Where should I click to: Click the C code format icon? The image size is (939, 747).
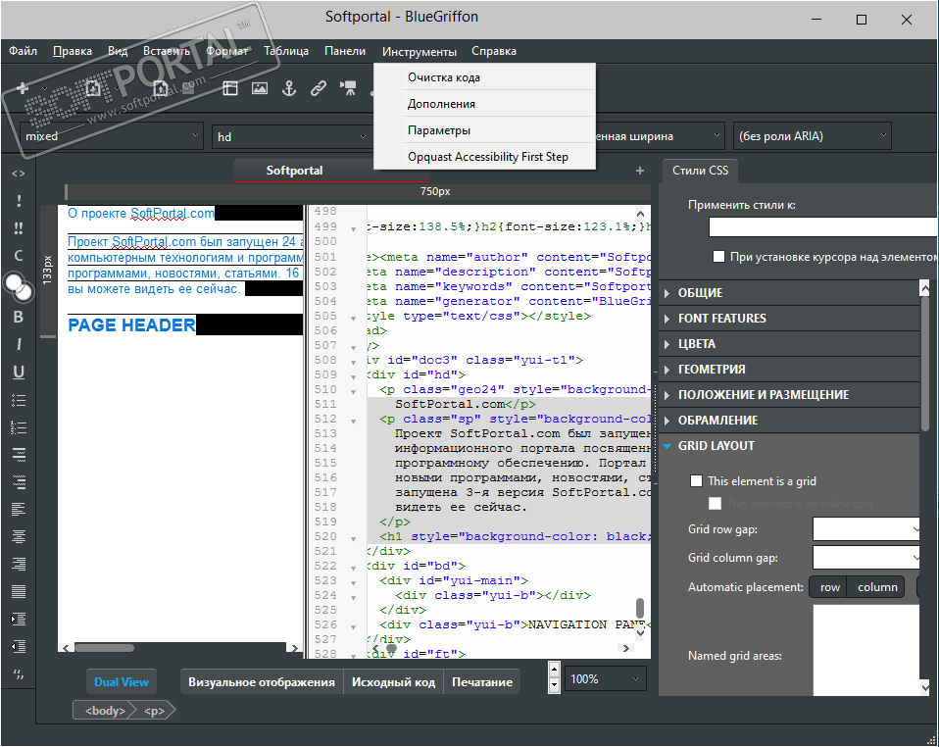tap(19, 256)
